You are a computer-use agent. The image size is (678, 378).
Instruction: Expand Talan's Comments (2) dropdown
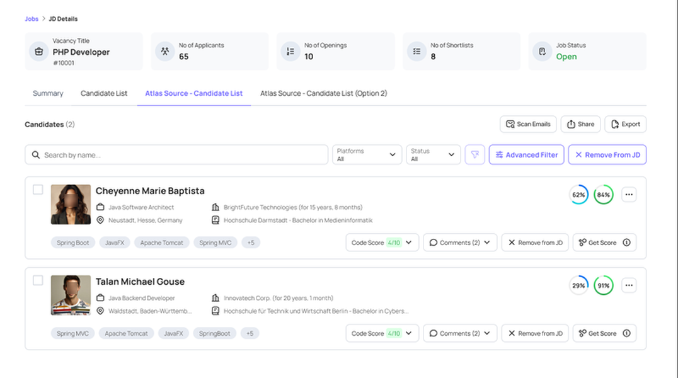pyautogui.click(x=460, y=333)
